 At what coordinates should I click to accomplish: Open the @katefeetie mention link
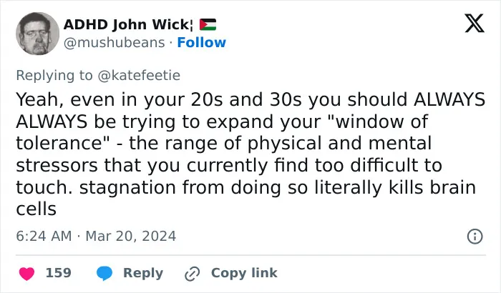[139, 75]
